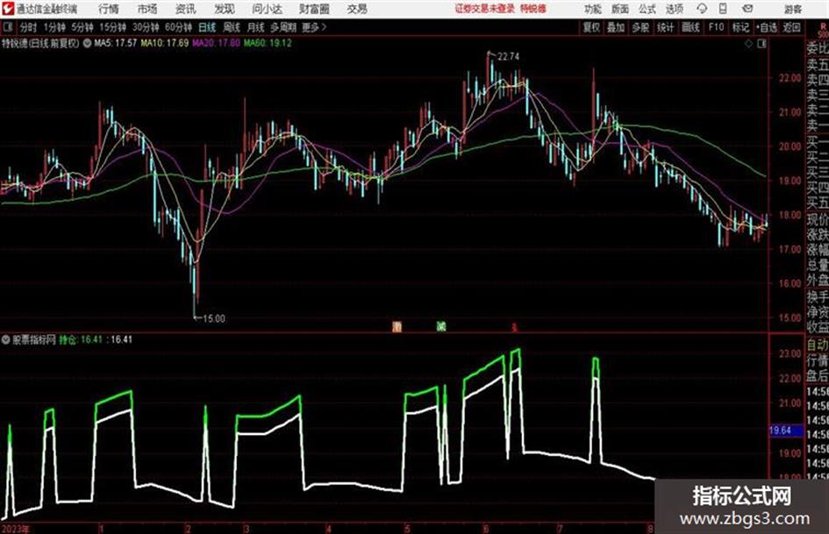Open the 多周期 multi-period view
This screenshot has height=534, width=829.
point(284,27)
